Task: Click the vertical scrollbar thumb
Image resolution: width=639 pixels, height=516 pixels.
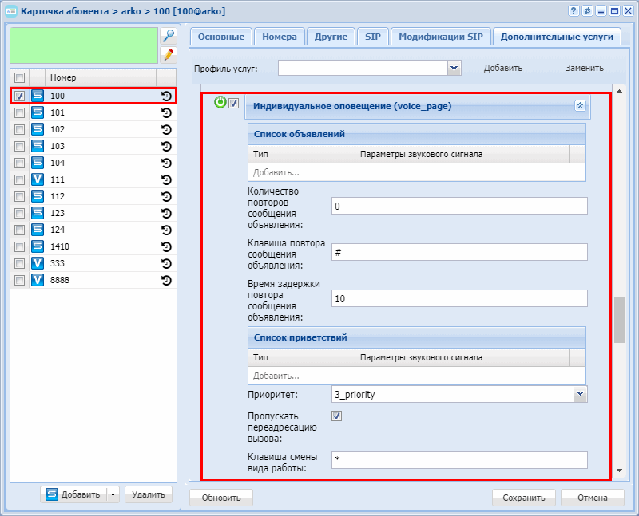Action: (619, 321)
